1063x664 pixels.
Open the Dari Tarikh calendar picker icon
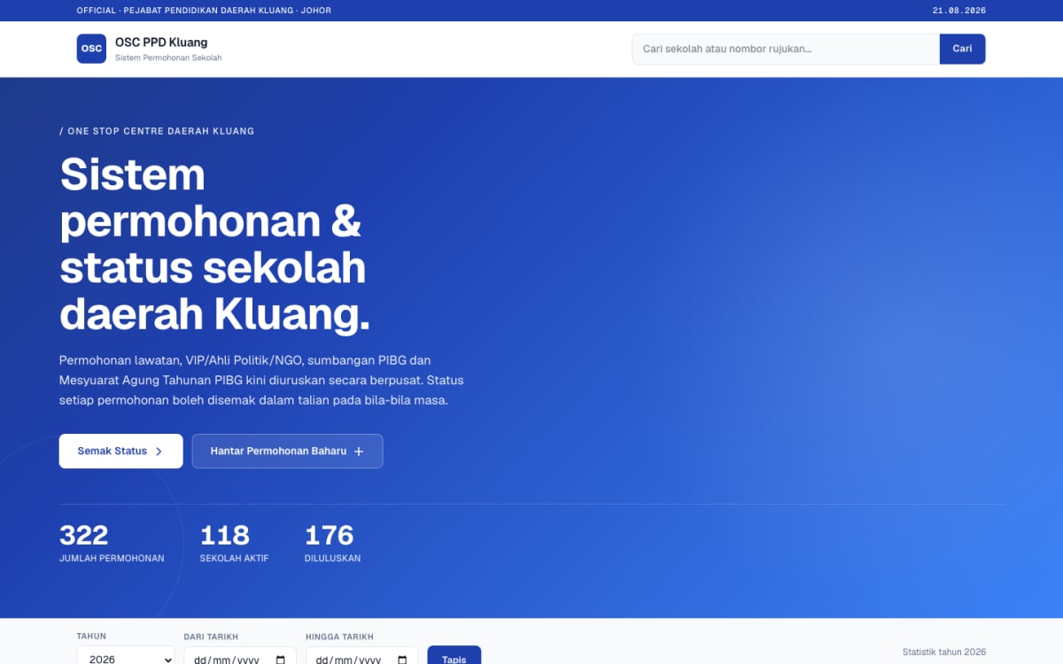[281, 659]
